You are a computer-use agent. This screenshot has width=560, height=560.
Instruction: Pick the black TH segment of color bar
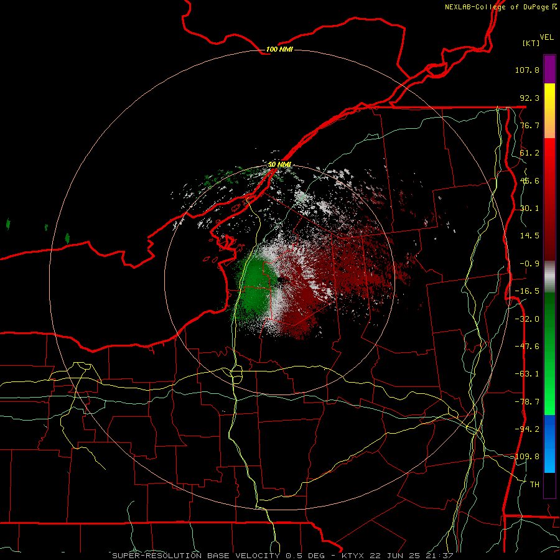pyautogui.click(x=549, y=485)
